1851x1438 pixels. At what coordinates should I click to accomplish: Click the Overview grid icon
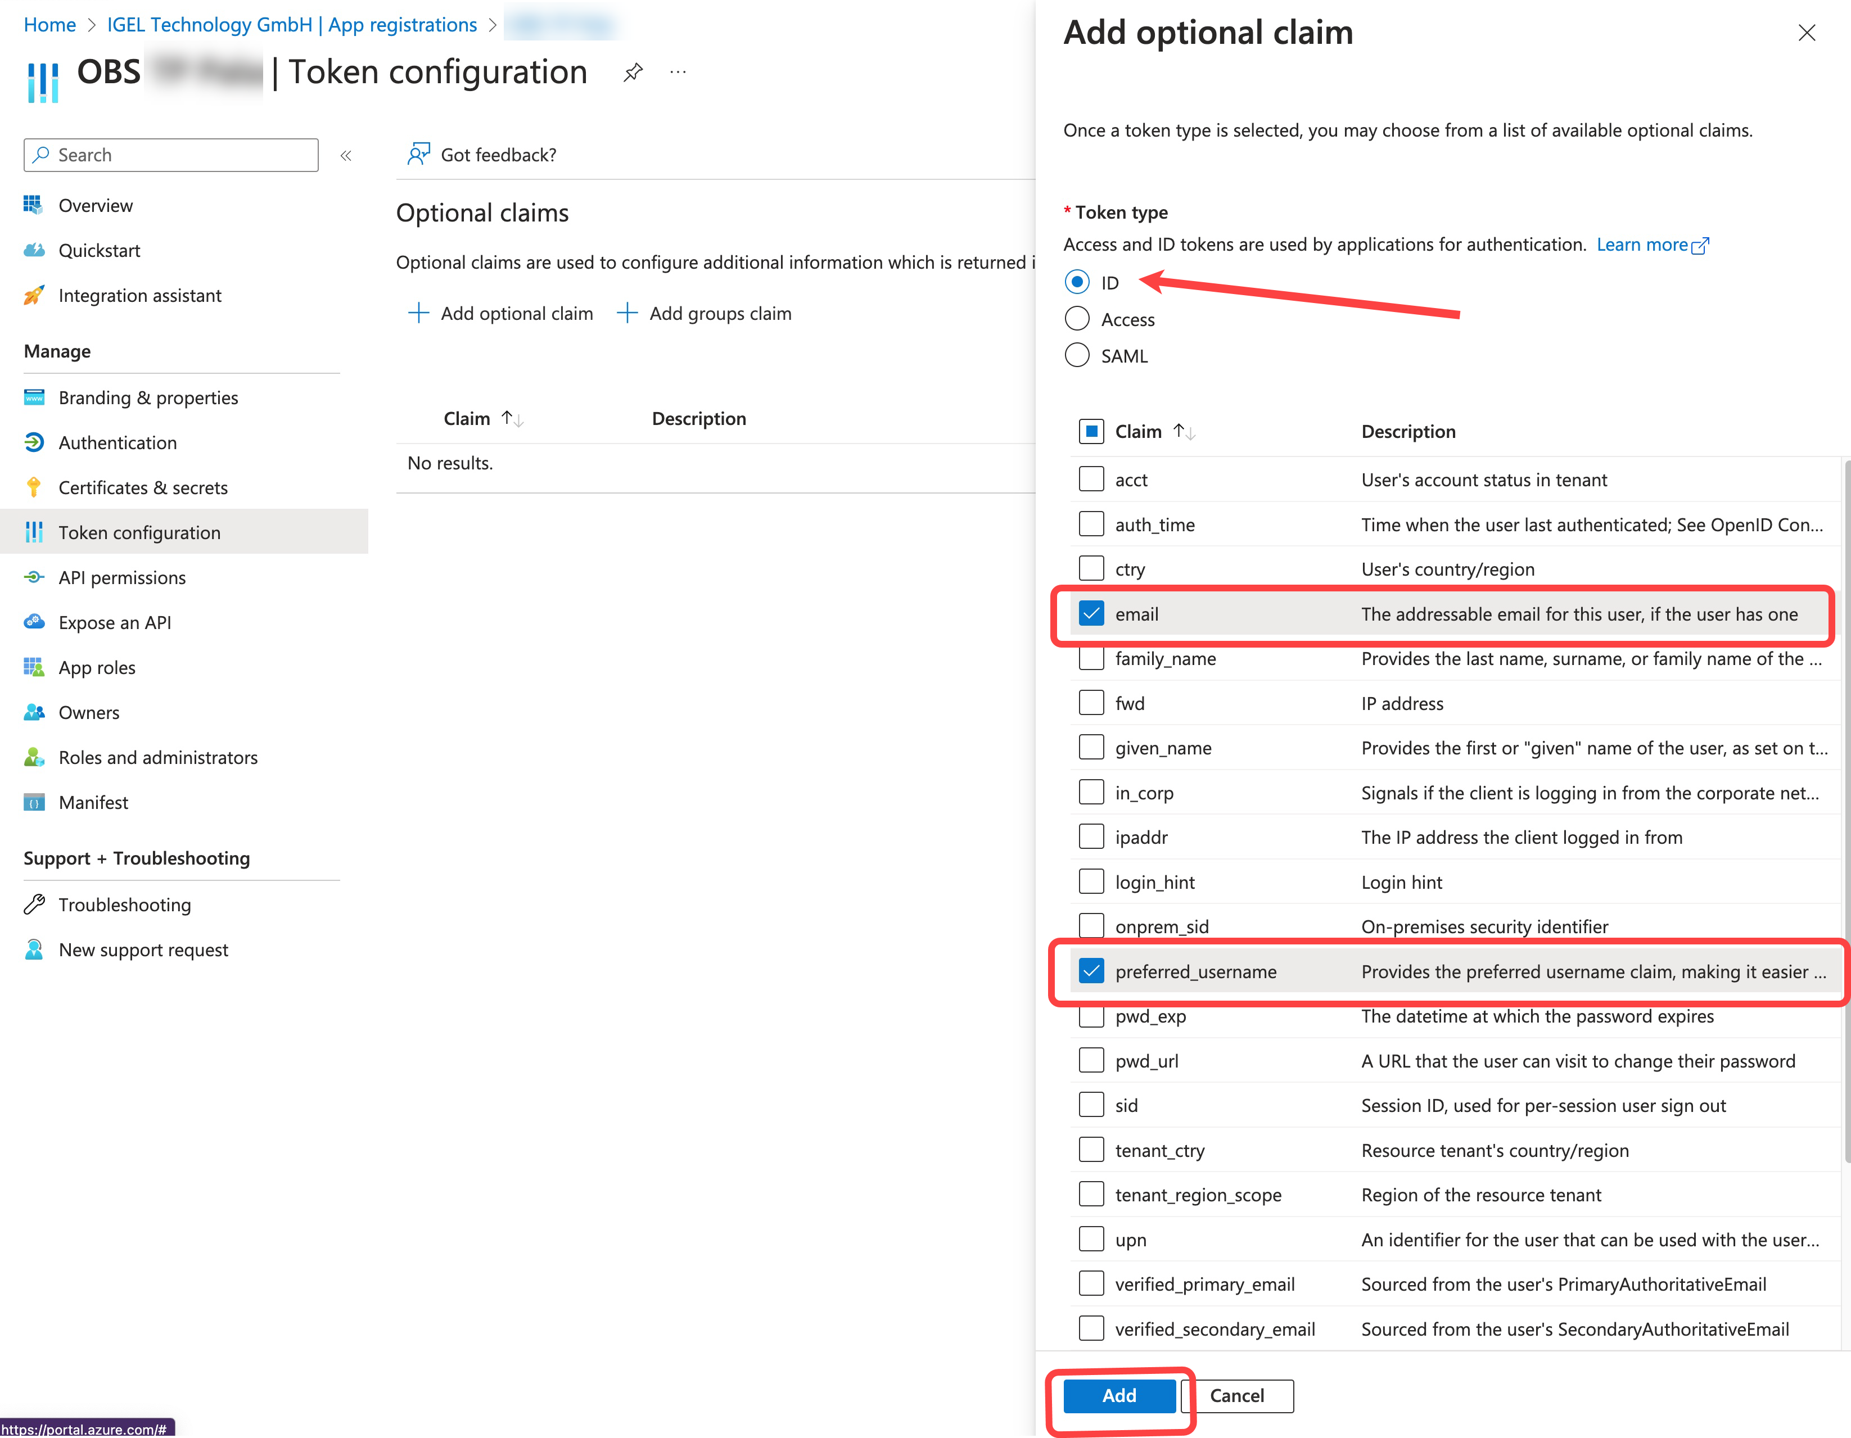click(34, 205)
